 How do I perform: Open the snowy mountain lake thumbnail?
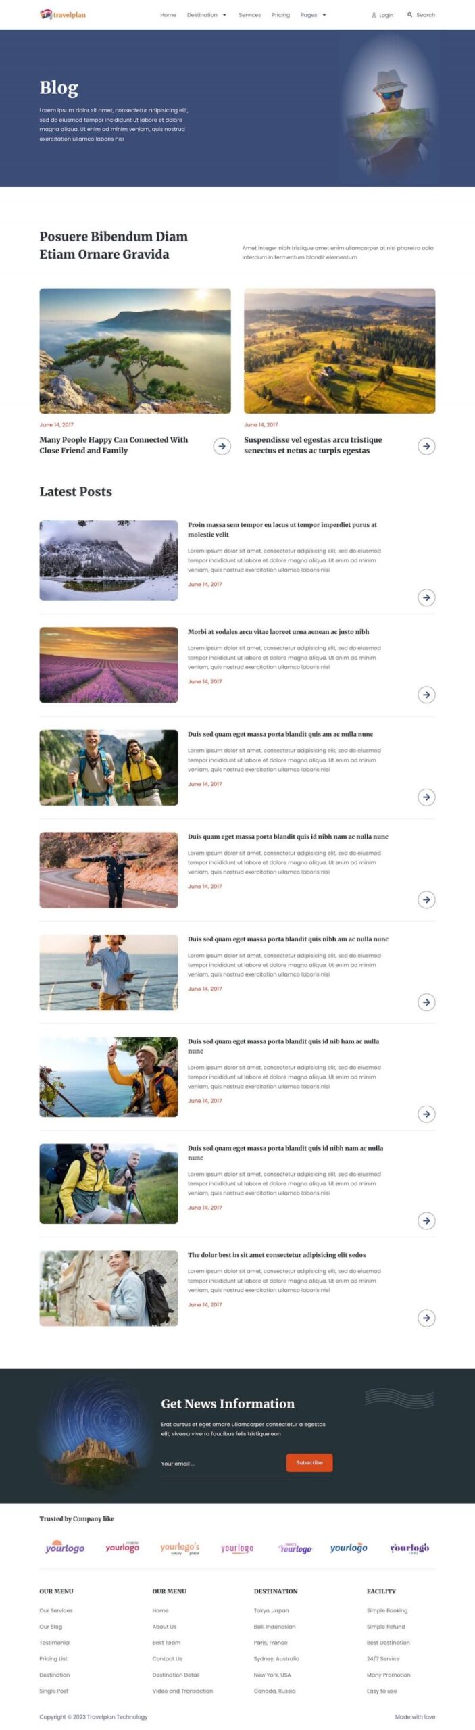click(x=109, y=560)
